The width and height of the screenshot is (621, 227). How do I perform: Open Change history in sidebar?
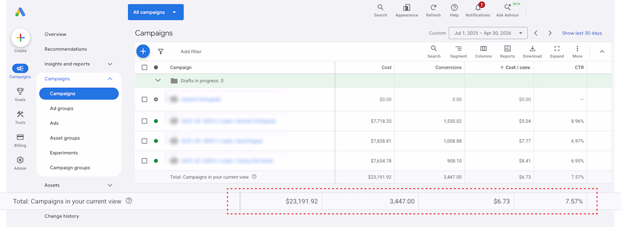pyautogui.click(x=62, y=216)
